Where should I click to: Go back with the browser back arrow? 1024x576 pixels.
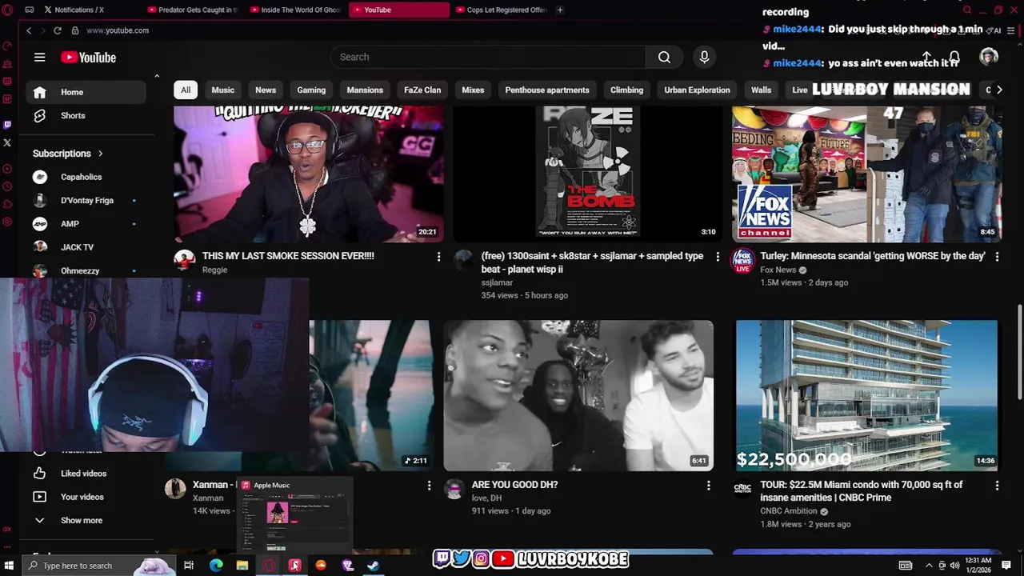29,30
